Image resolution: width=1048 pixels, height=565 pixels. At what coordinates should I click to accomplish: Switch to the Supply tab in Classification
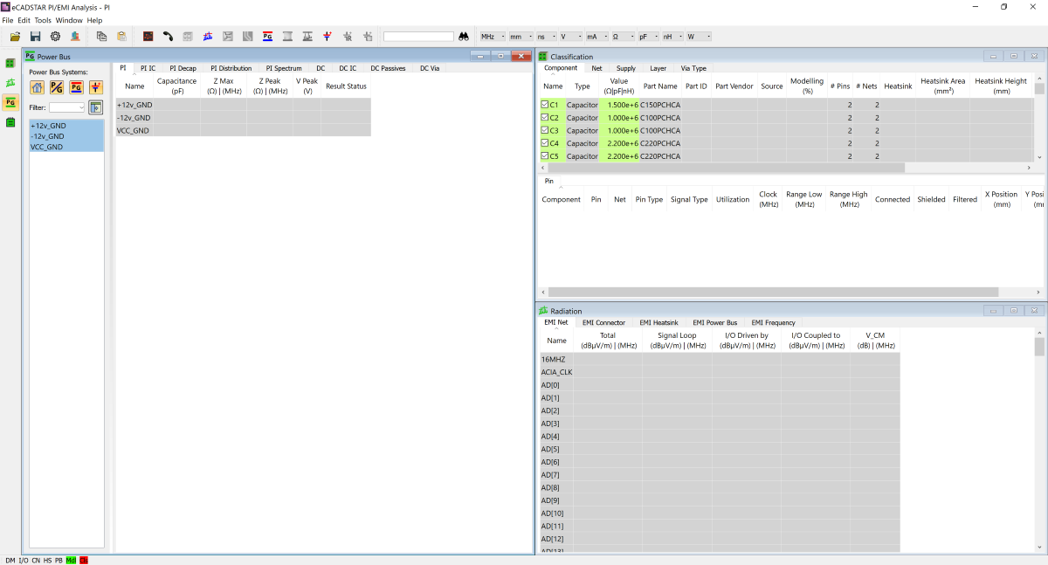pyautogui.click(x=625, y=68)
